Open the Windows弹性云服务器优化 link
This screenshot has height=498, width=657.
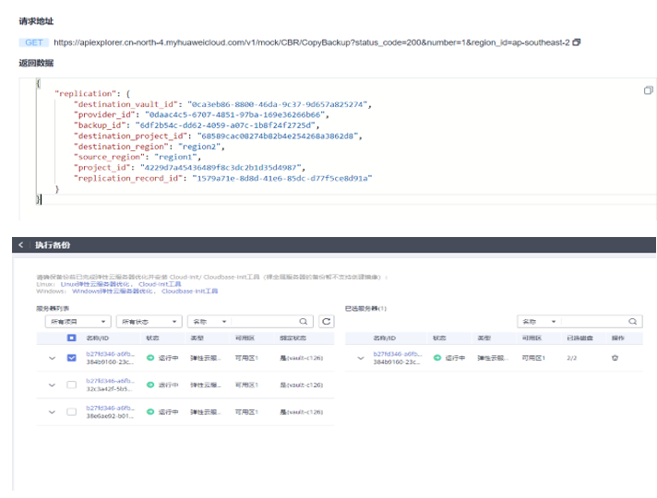(114, 291)
